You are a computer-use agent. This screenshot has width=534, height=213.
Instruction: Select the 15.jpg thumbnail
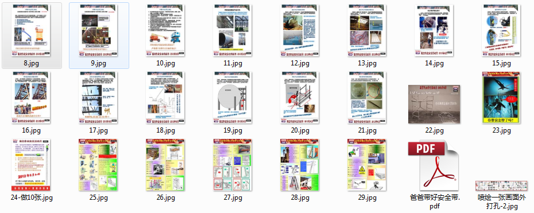click(x=501, y=30)
